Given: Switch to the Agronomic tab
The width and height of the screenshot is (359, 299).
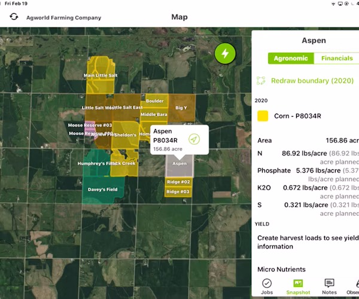Looking at the screenshot, I should (x=291, y=59).
